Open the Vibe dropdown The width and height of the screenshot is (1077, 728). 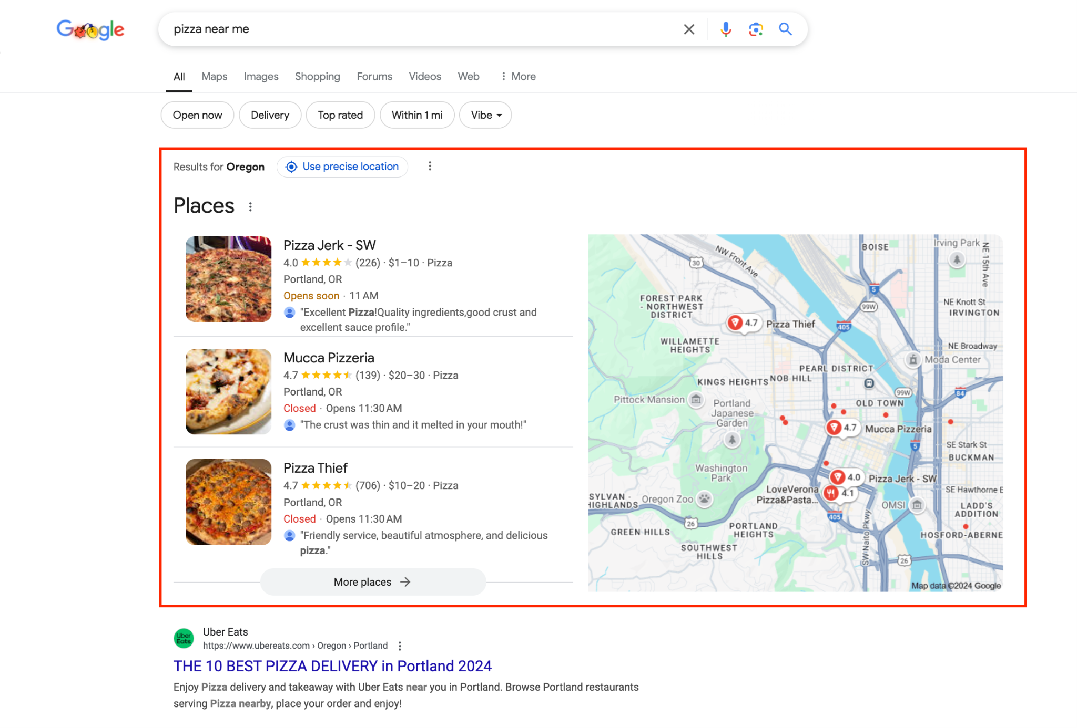click(x=484, y=115)
